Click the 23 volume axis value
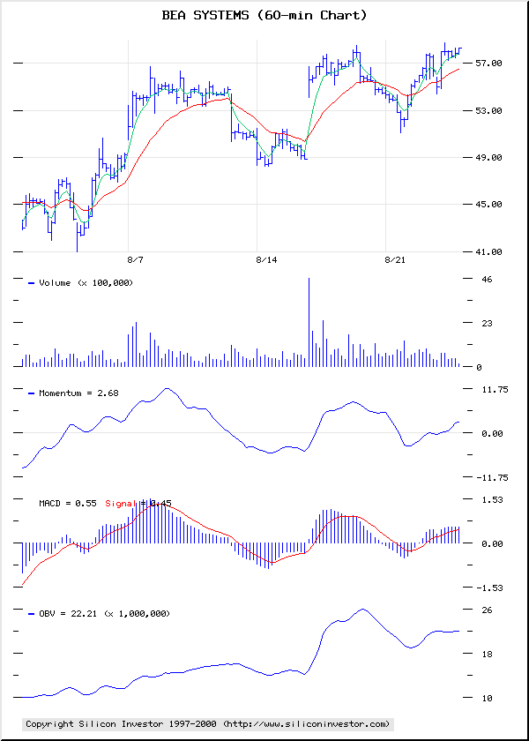This screenshot has height=741, width=529. [x=487, y=324]
